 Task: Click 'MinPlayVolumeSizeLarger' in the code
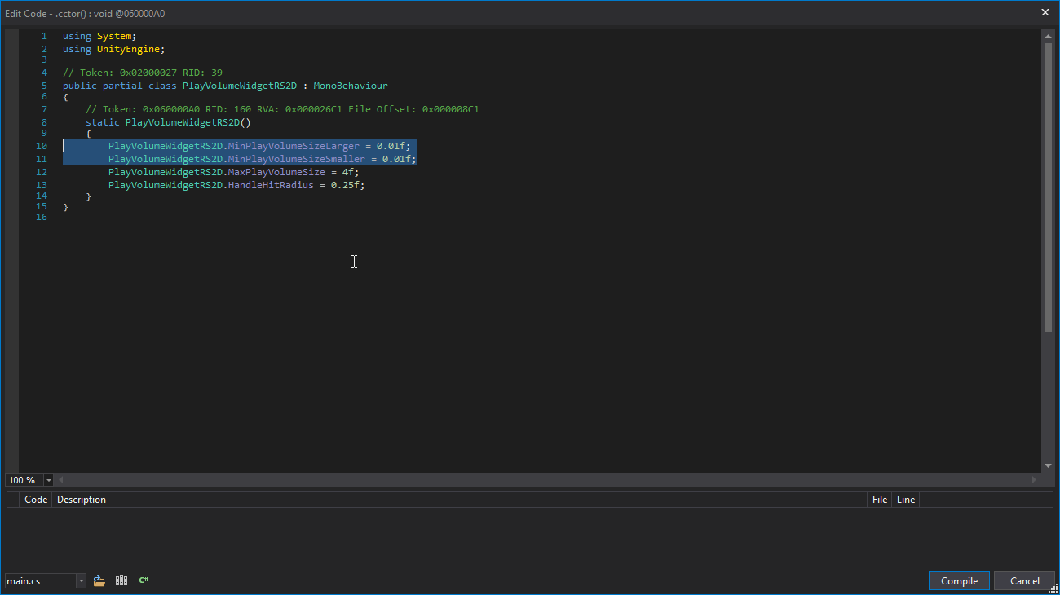click(294, 146)
